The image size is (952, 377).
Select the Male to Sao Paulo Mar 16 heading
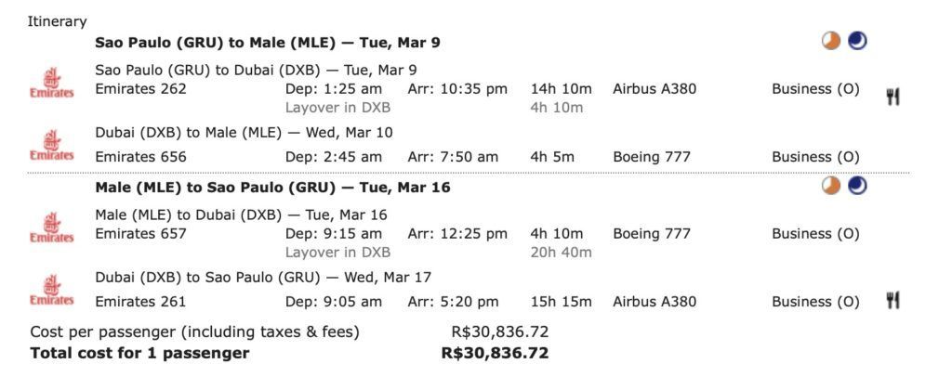coord(272,188)
